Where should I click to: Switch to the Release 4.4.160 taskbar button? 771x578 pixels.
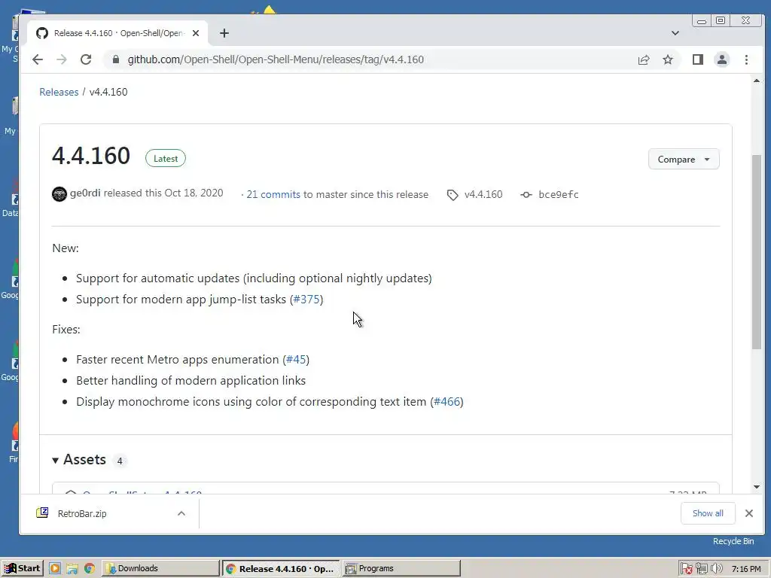coord(280,569)
